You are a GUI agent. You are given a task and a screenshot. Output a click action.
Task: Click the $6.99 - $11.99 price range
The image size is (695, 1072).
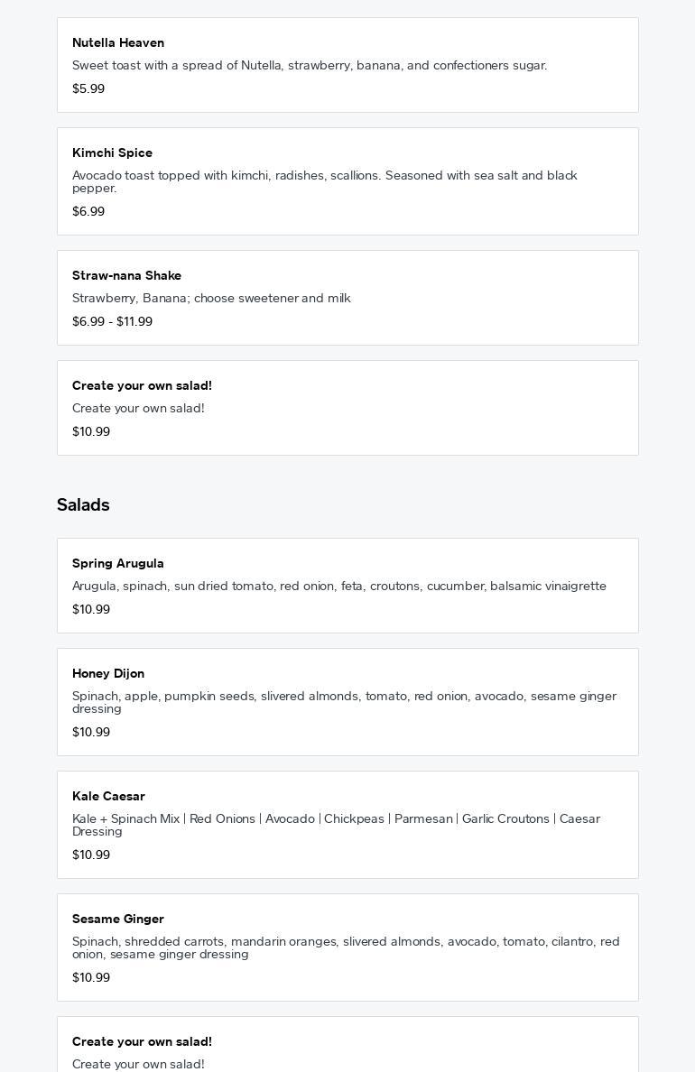112,321
